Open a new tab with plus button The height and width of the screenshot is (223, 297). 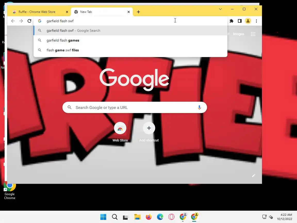138,12
